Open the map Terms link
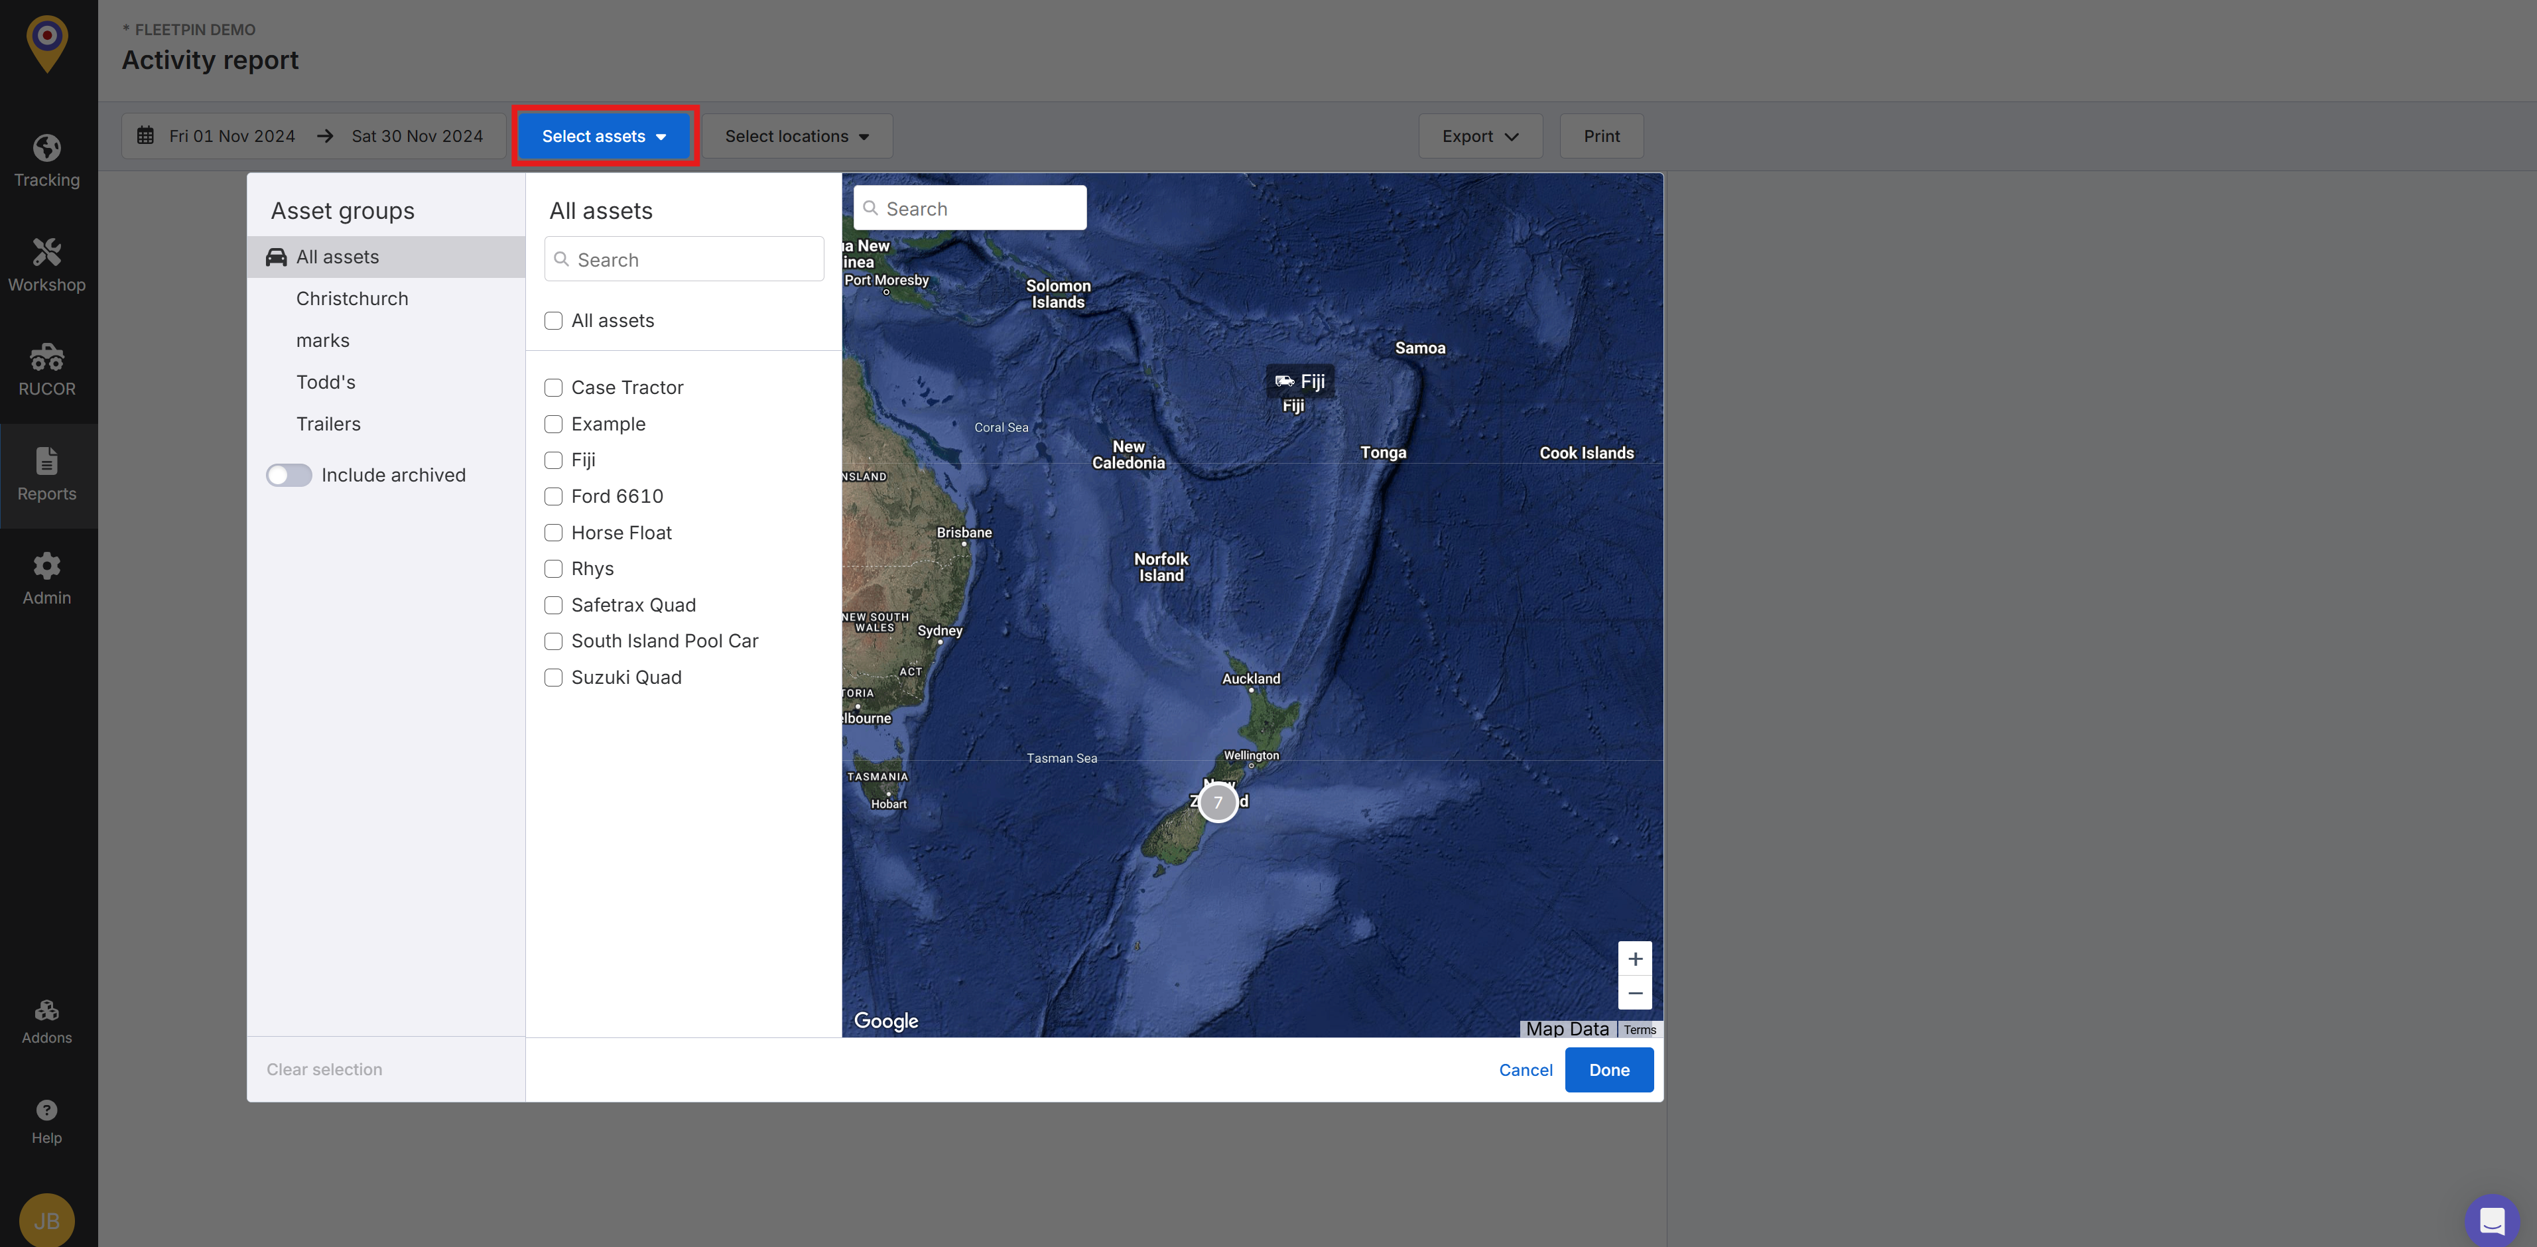Image resolution: width=2537 pixels, height=1247 pixels. (1640, 1030)
